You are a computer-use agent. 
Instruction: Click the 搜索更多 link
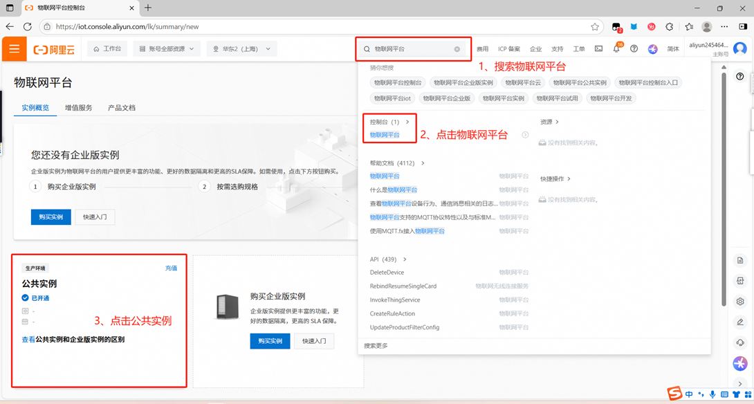[x=376, y=346]
